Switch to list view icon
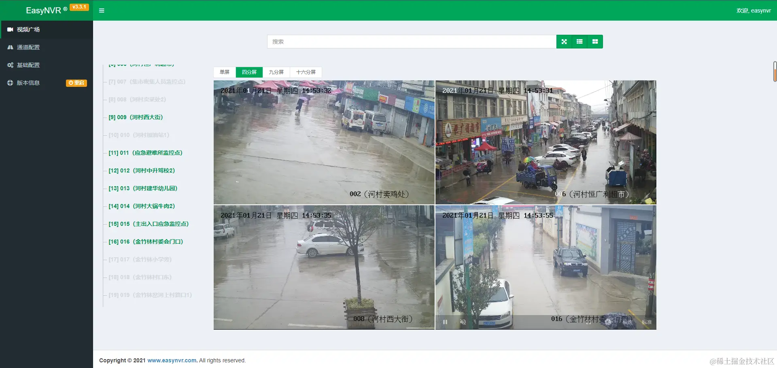 coord(580,42)
